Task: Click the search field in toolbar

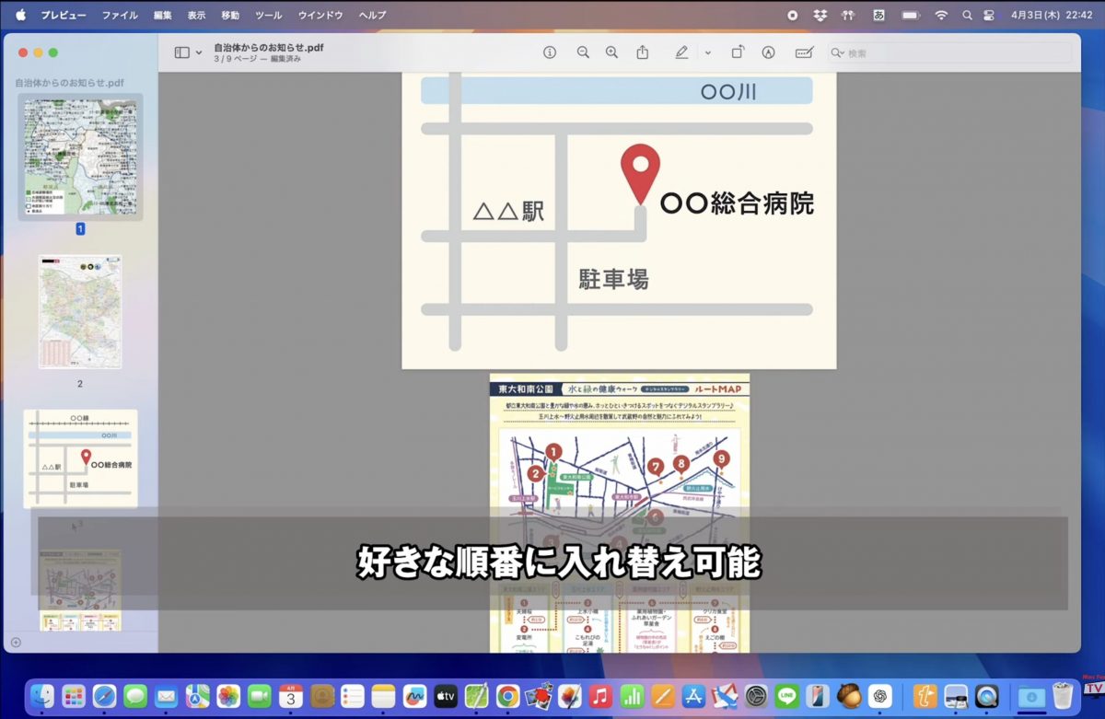Action: 948,52
